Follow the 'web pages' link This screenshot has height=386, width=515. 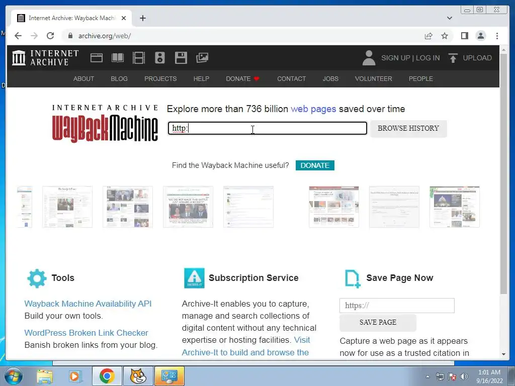[x=313, y=109]
